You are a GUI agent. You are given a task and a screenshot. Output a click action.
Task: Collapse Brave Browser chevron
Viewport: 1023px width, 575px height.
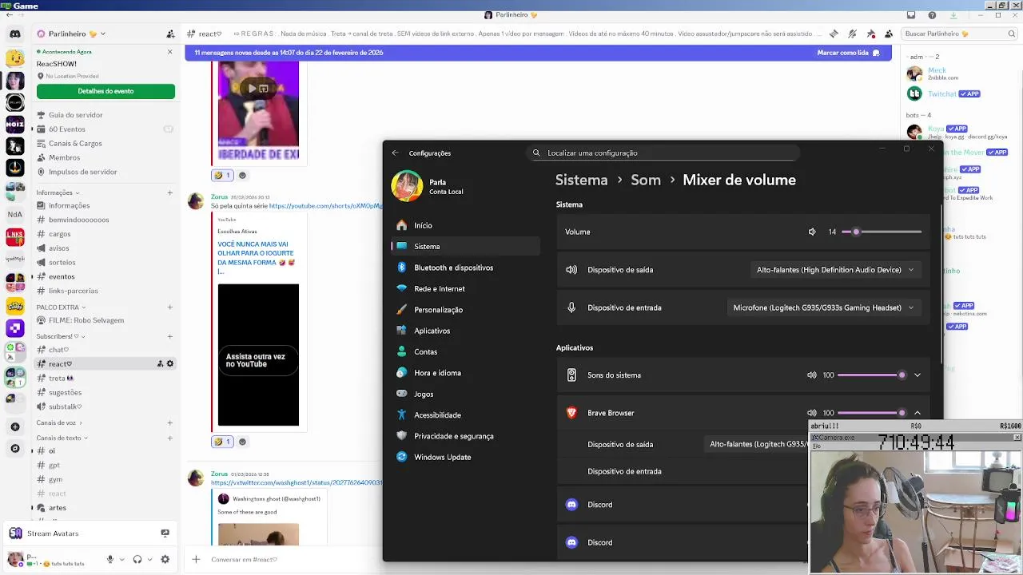point(918,413)
